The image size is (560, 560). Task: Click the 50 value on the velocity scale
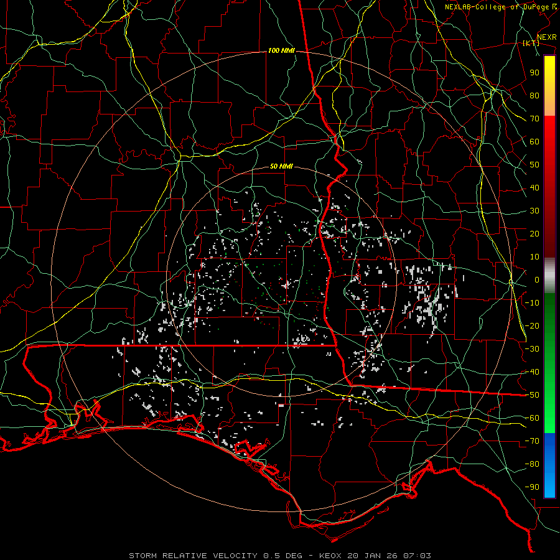[x=534, y=165]
